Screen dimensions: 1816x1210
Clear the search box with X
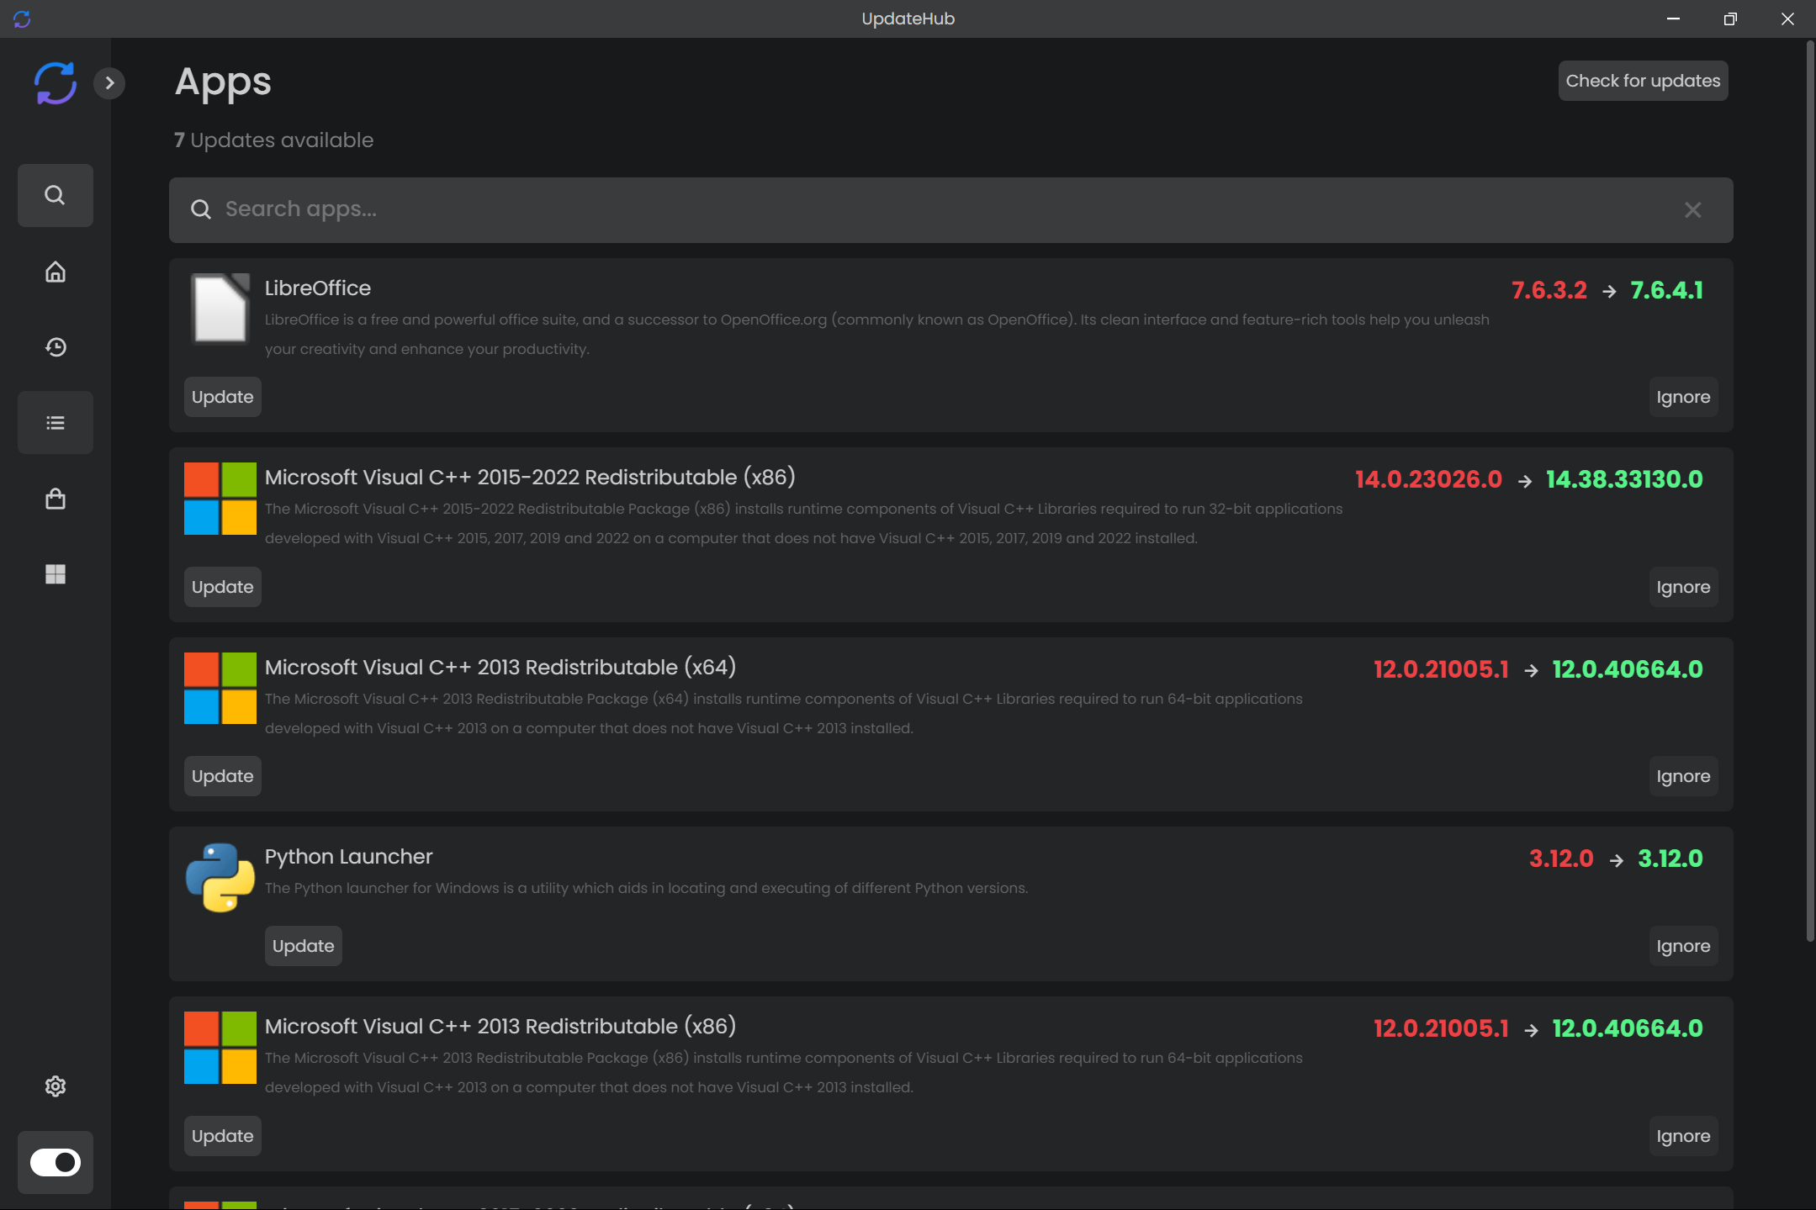(1692, 209)
